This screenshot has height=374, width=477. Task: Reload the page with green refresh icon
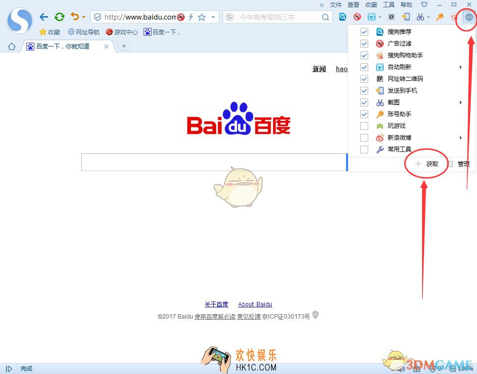pyautogui.click(x=59, y=17)
